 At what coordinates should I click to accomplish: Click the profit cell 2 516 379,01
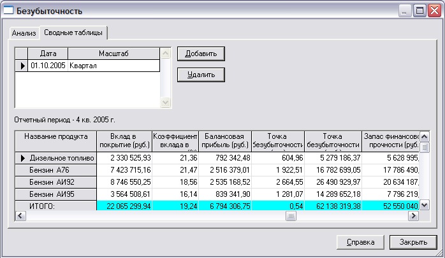coord(225,170)
